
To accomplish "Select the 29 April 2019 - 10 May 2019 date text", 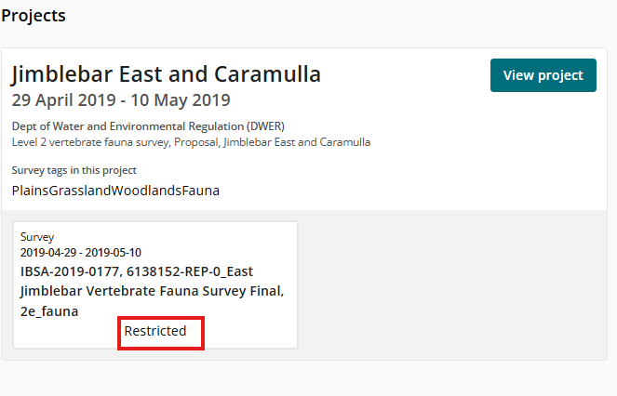I will 121,100.
